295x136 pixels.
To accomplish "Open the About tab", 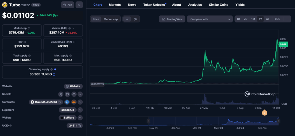I will pyautogui.click(x=177, y=5).
